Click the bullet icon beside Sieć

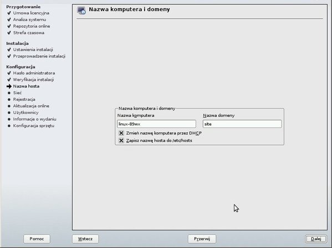tap(9, 93)
